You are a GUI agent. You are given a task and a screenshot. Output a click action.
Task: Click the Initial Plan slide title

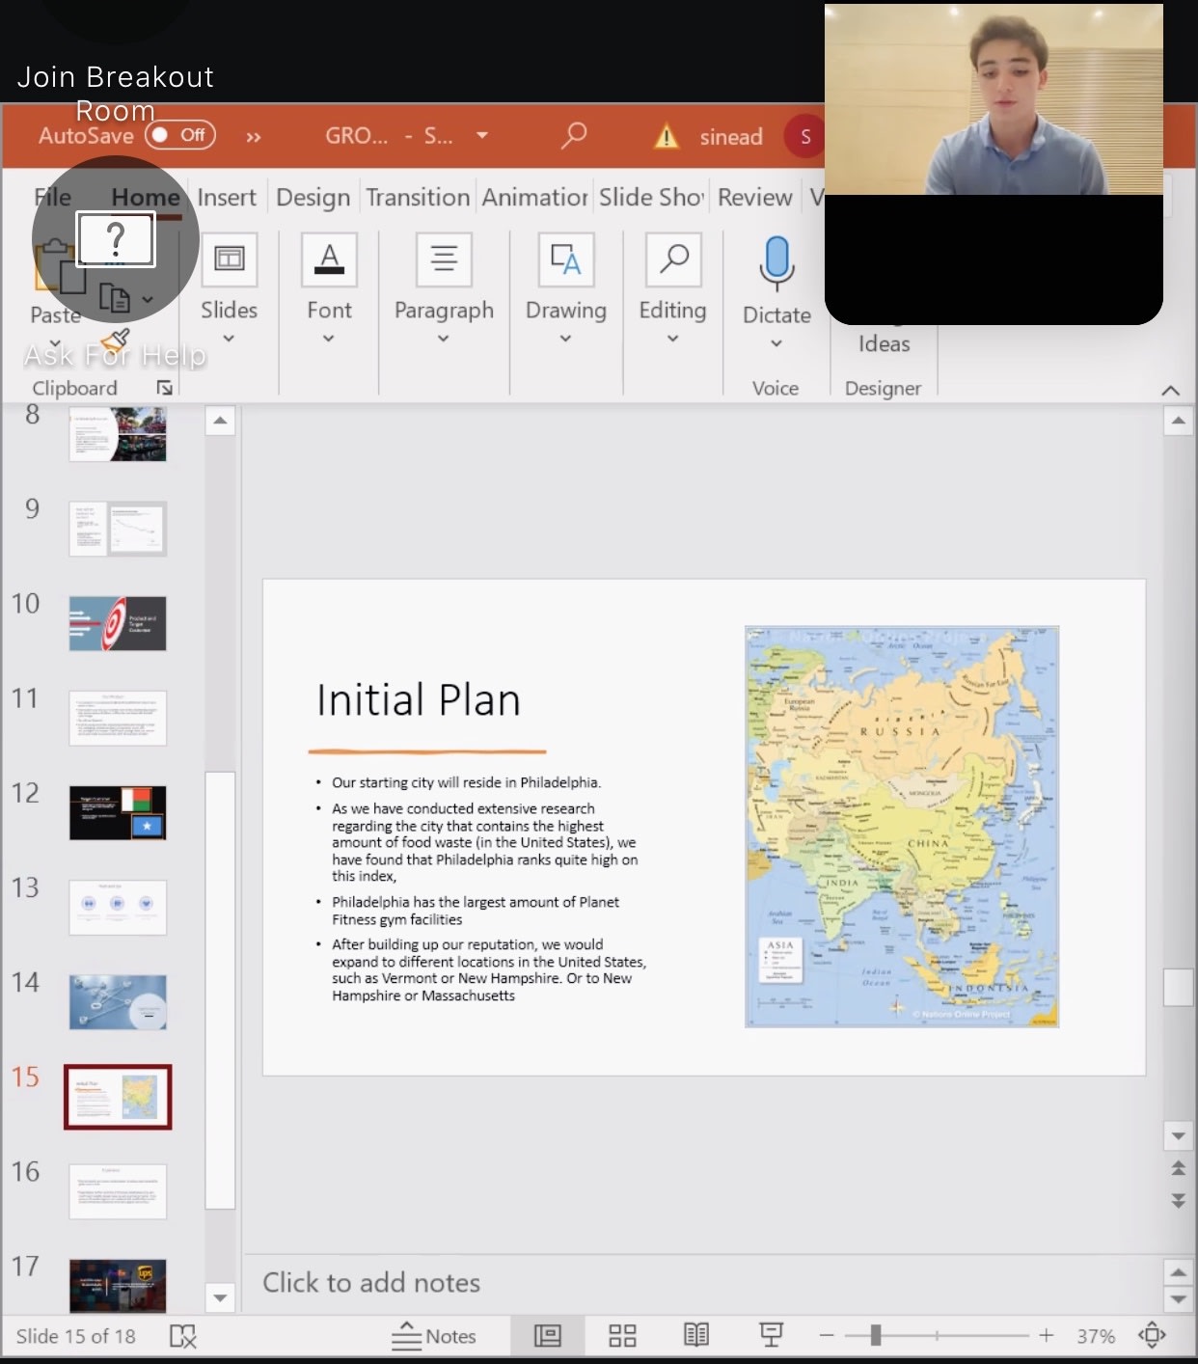(419, 700)
